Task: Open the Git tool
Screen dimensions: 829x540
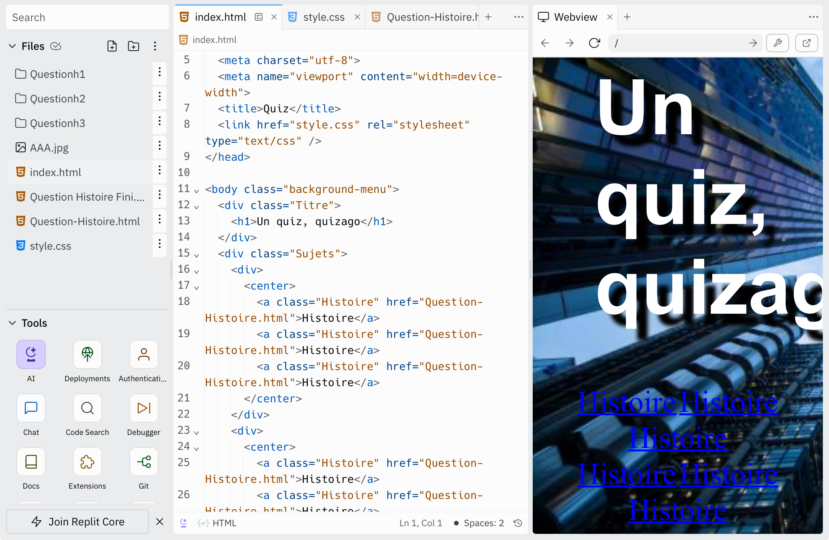Action: (x=144, y=462)
